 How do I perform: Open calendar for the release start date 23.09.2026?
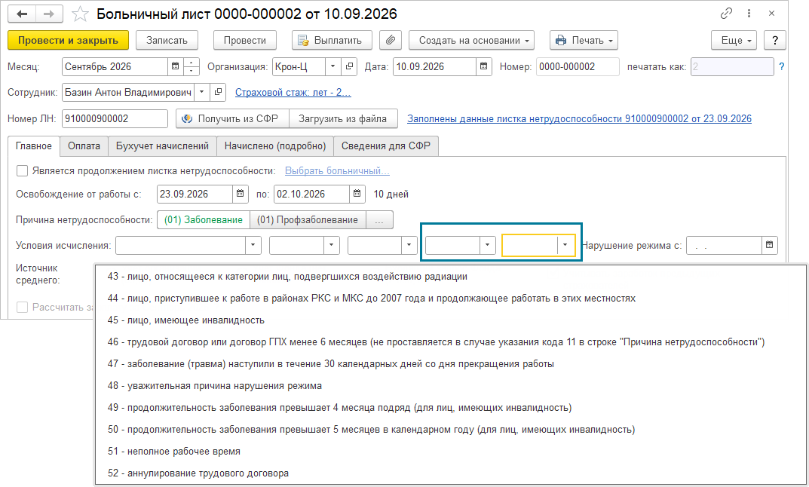tap(240, 194)
